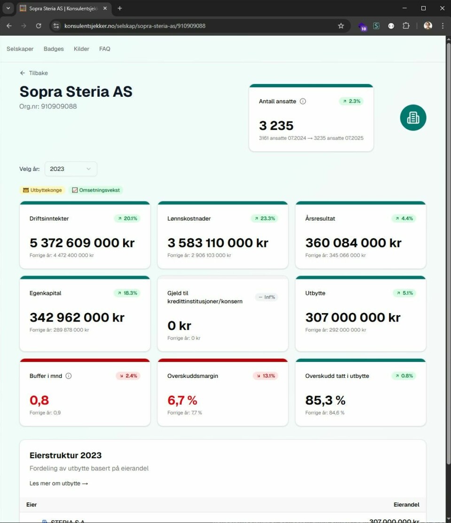Image resolution: width=451 pixels, height=523 pixels.
Task: Open the site information icon in address bar
Action: 56,26
